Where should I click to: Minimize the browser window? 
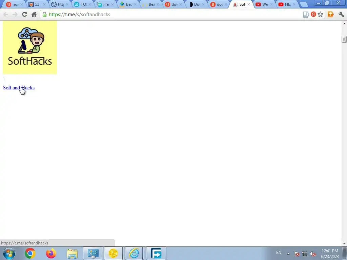(x=319, y=3)
